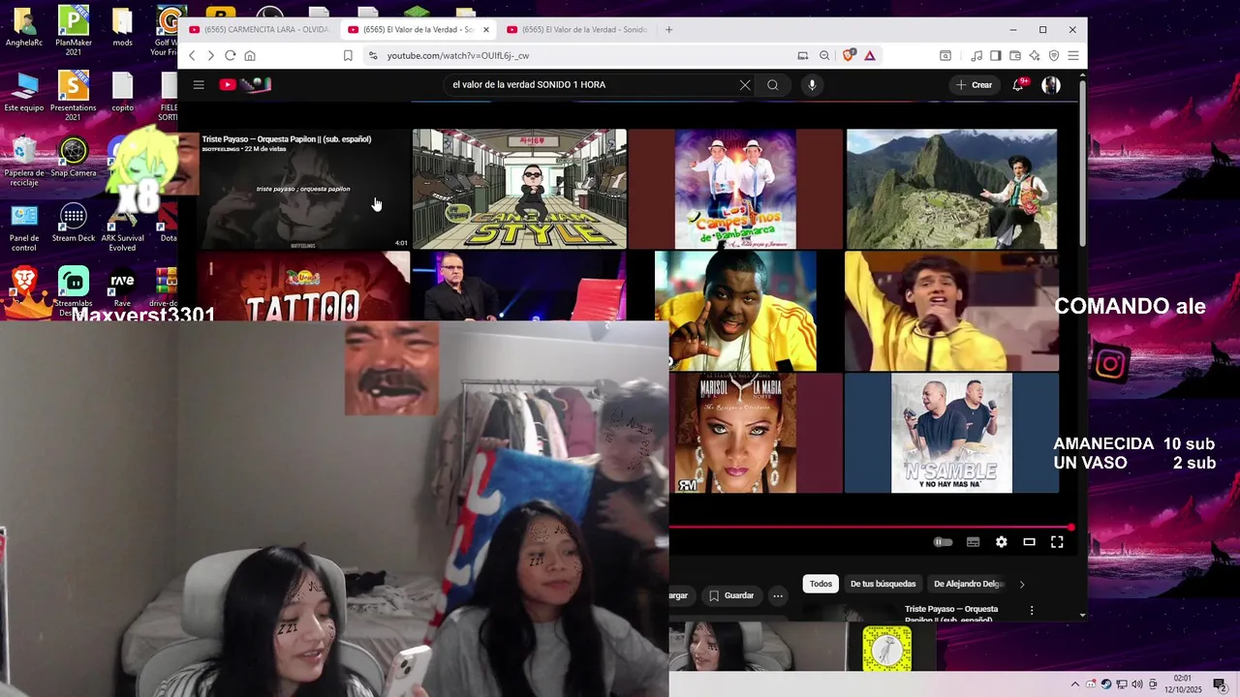This screenshot has height=697, width=1240.
Task: Open the Steam tray icon
Action: (x=1106, y=684)
